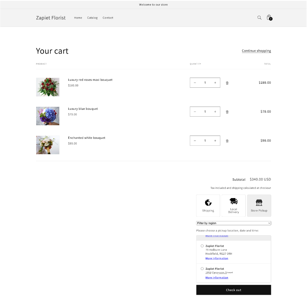
Task: Click the Check out button
Action: [x=233, y=290]
